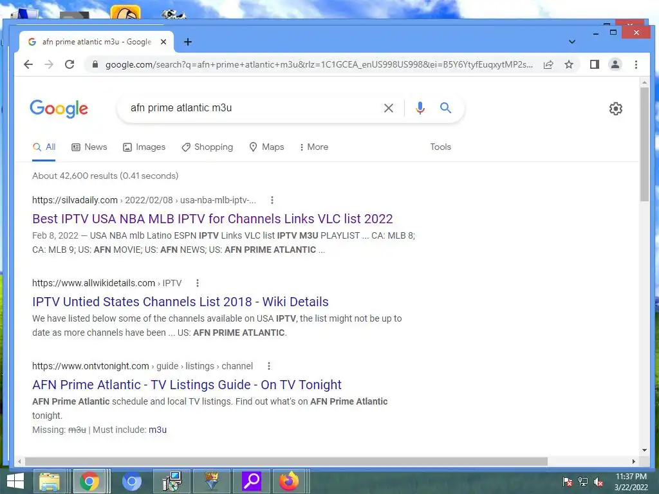Click the scroll right arrow

pos(633,461)
